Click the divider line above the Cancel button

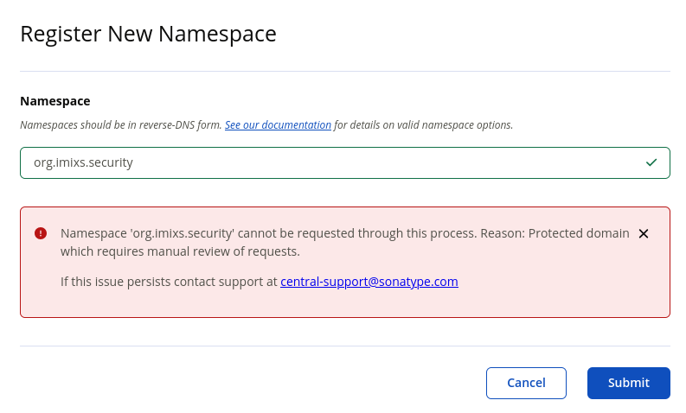[x=345, y=346]
